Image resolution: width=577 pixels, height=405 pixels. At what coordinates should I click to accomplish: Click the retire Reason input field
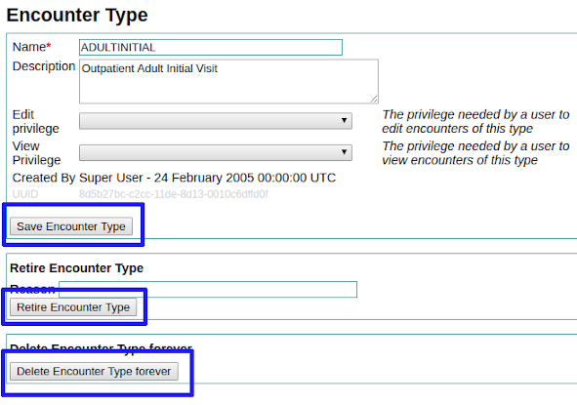208,290
